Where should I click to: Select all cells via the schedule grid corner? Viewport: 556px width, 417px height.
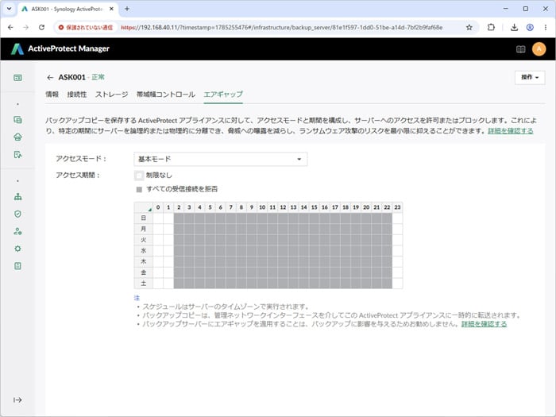(x=143, y=207)
